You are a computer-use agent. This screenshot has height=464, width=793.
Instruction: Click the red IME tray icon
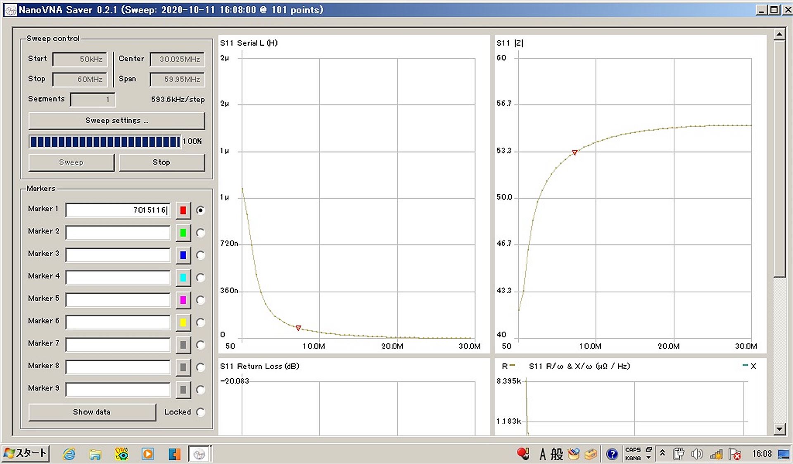[x=523, y=454]
